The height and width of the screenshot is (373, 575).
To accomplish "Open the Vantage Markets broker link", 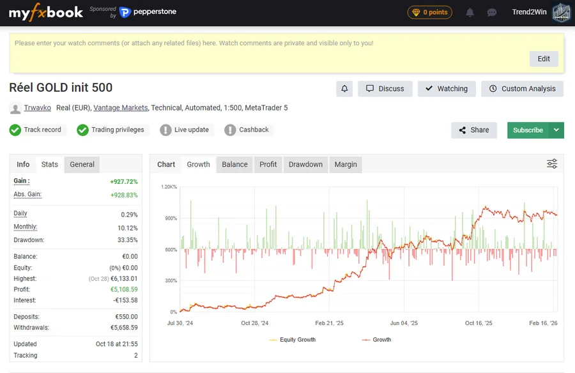I will click(x=121, y=108).
